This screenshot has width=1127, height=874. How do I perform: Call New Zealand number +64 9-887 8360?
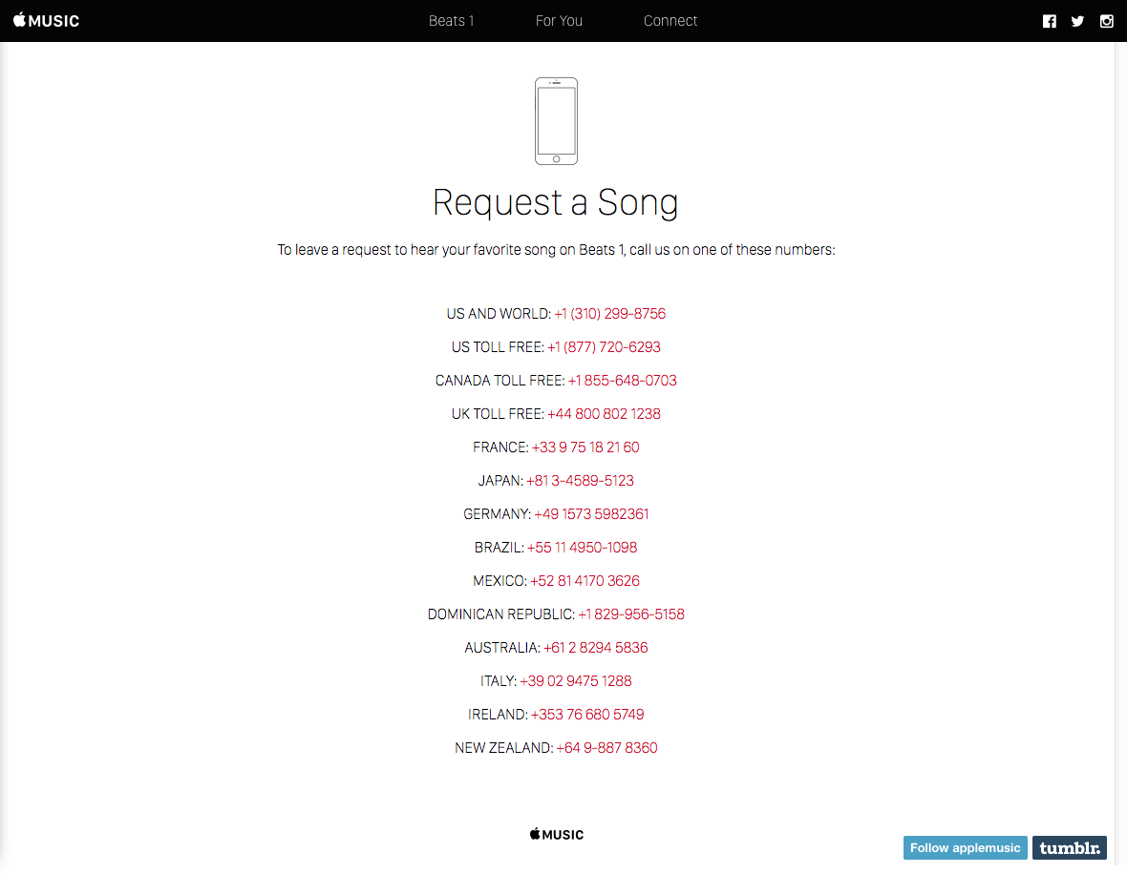(607, 748)
